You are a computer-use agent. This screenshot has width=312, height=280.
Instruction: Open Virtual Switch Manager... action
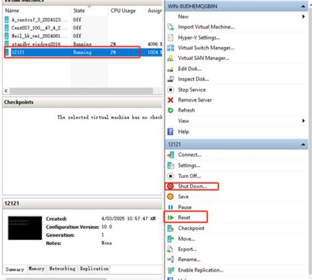click(206, 48)
